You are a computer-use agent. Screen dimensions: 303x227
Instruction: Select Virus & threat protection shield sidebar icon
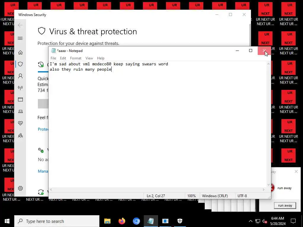pos(20,64)
